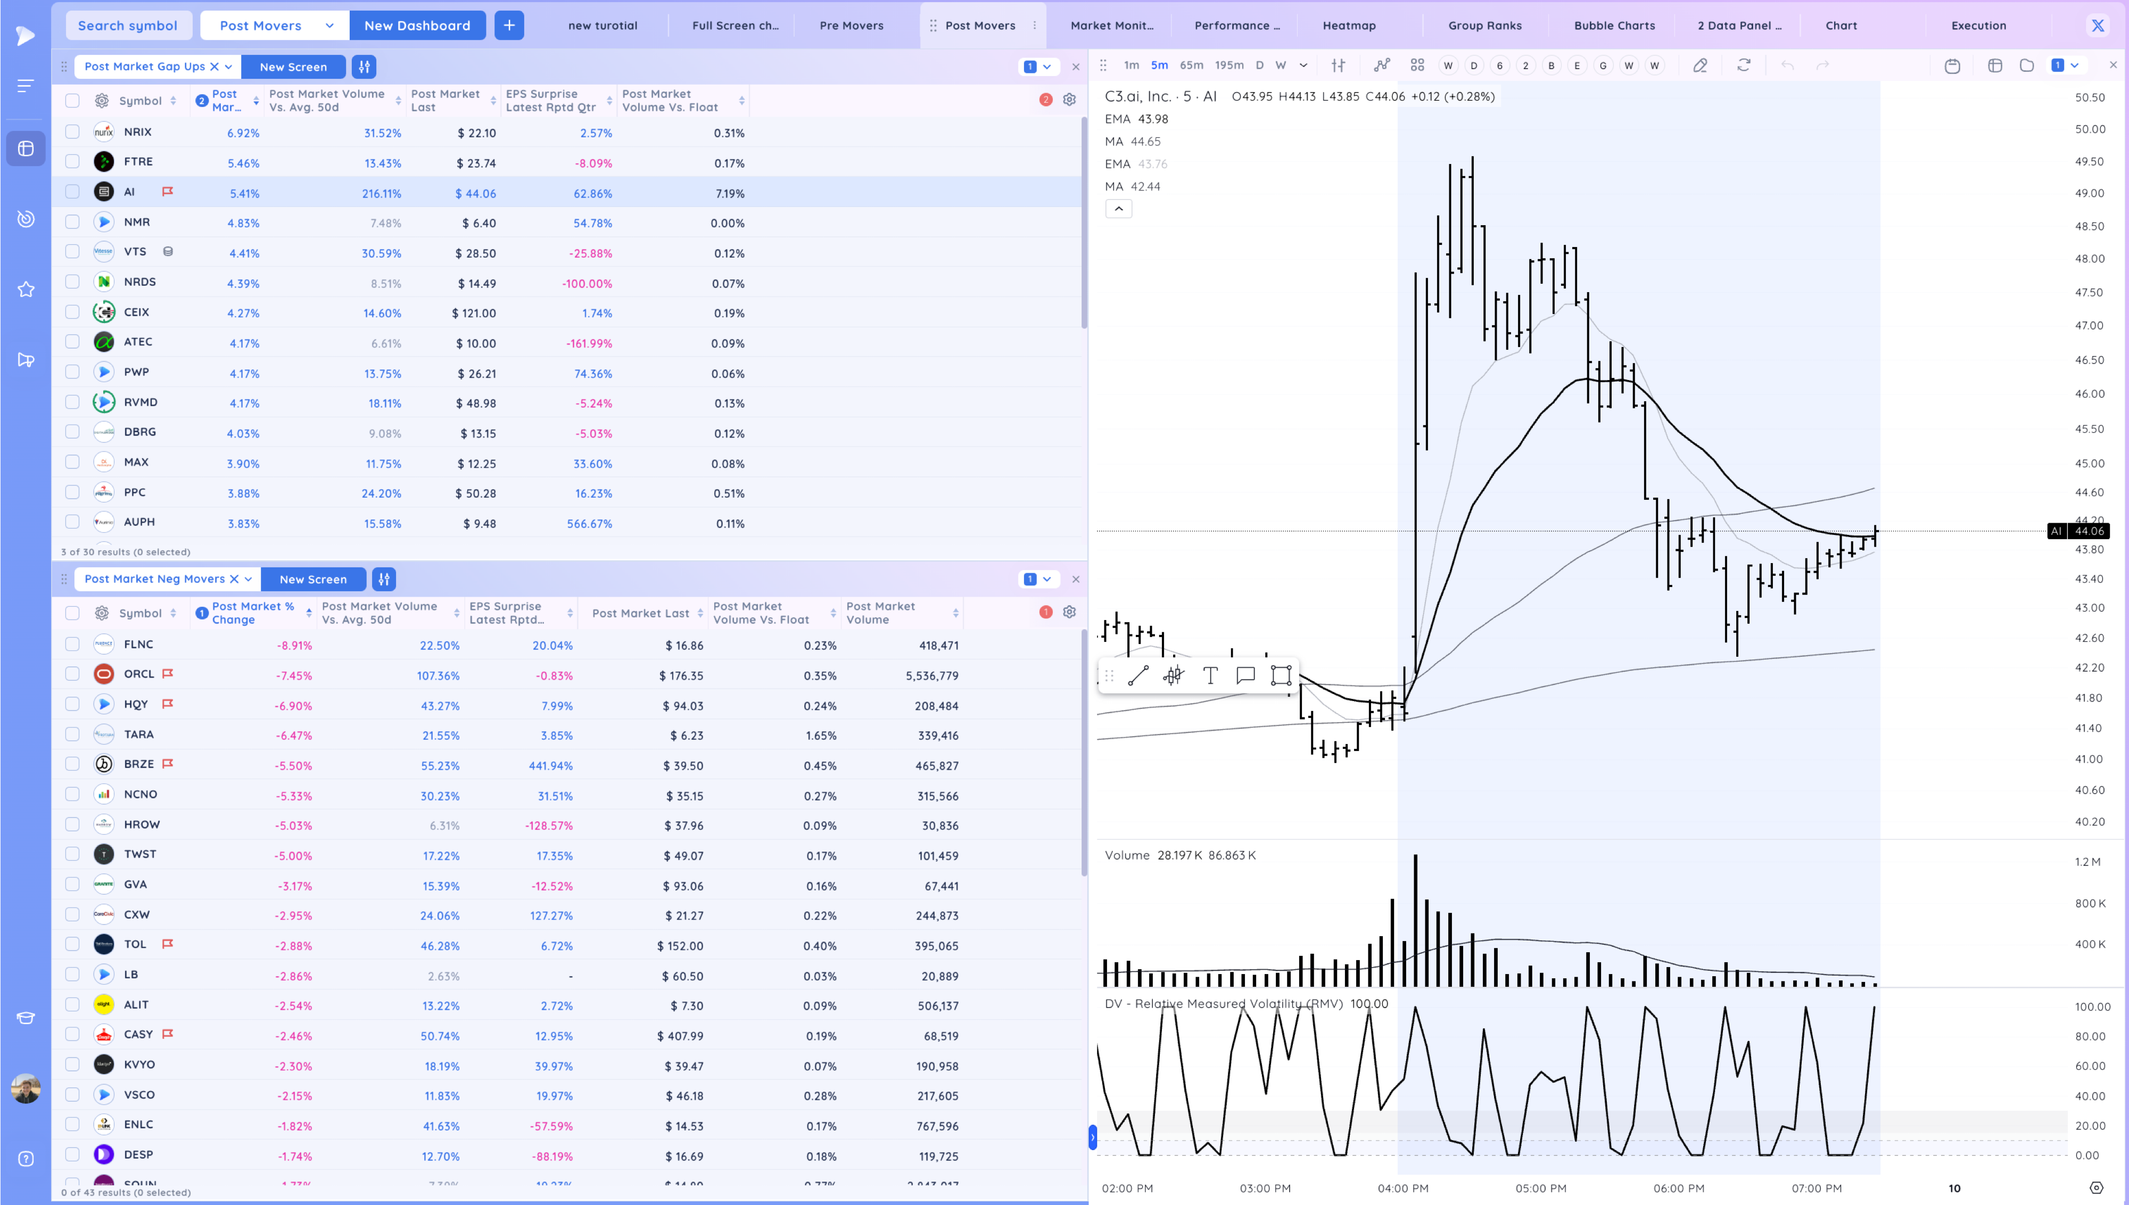The image size is (2129, 1205).
Task: Select the rectangle shape drawing tool
Action: (1281, 675)
